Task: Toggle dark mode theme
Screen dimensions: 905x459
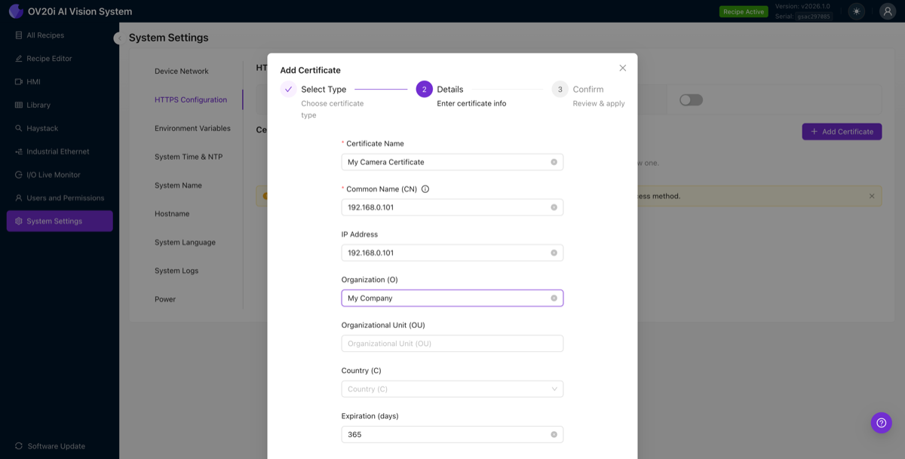Action: (x=856, y=11)
